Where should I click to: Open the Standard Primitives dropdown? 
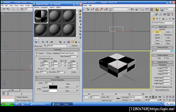(173, 23)
